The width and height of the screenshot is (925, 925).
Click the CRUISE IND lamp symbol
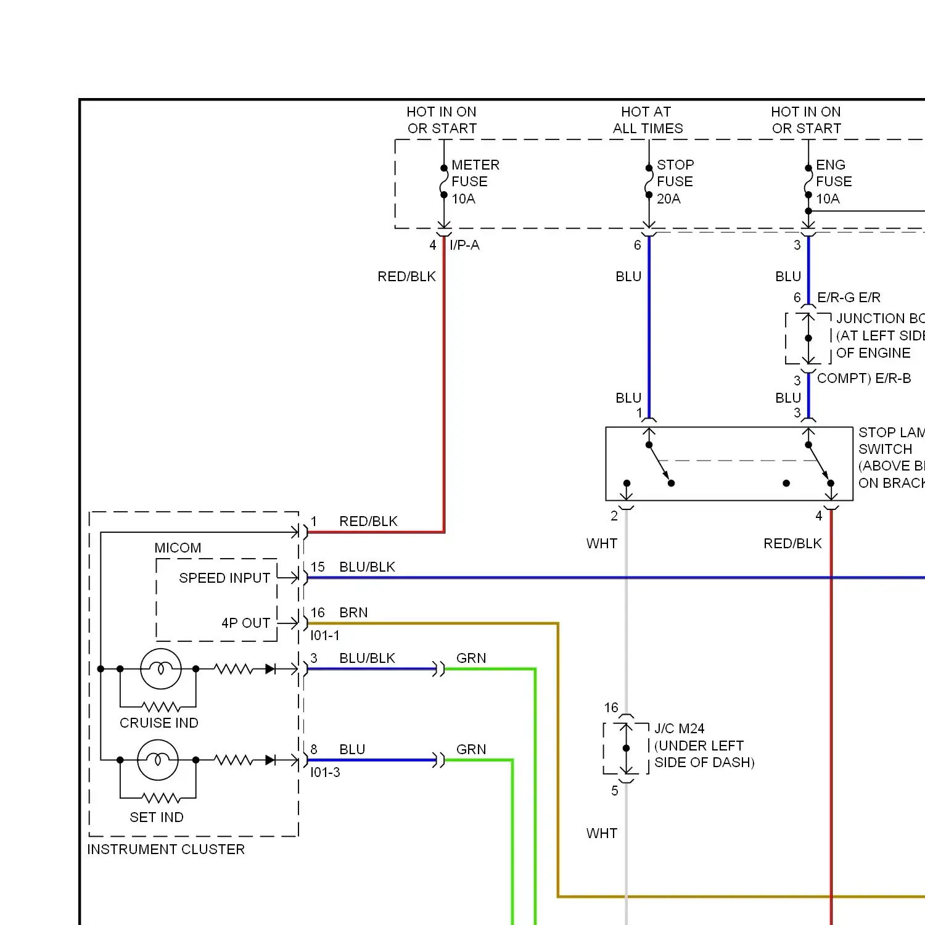pyautogui.click(x=161, y=668)
